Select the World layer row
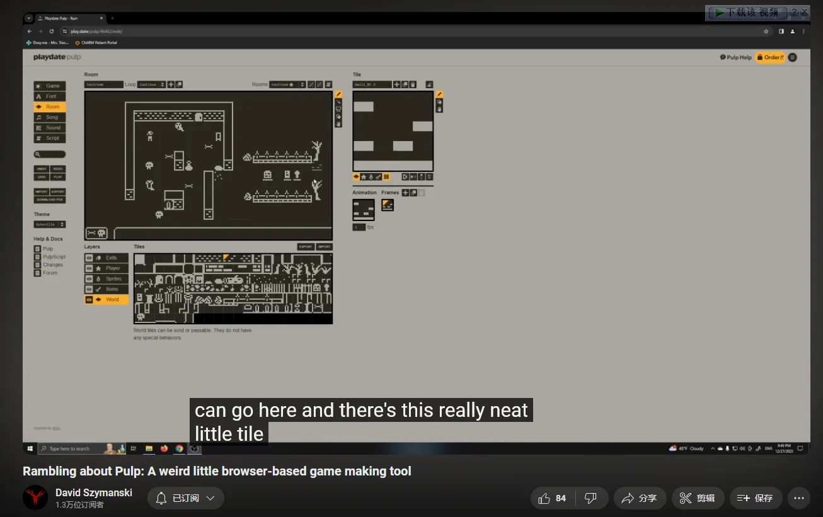 click(x=106, y=300)
